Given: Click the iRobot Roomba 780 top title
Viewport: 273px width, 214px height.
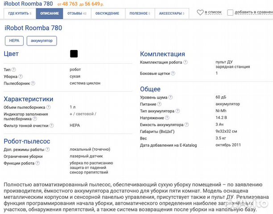Looking at the screenshot, I should (28, 4).
